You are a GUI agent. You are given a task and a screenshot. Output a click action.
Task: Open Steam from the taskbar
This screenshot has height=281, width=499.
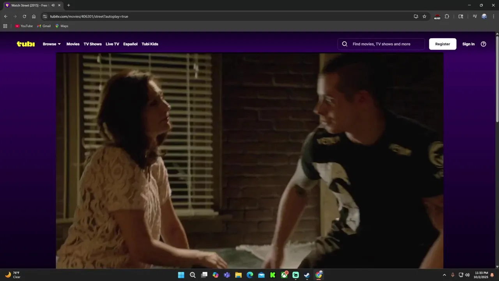click(x=307, y=275)
